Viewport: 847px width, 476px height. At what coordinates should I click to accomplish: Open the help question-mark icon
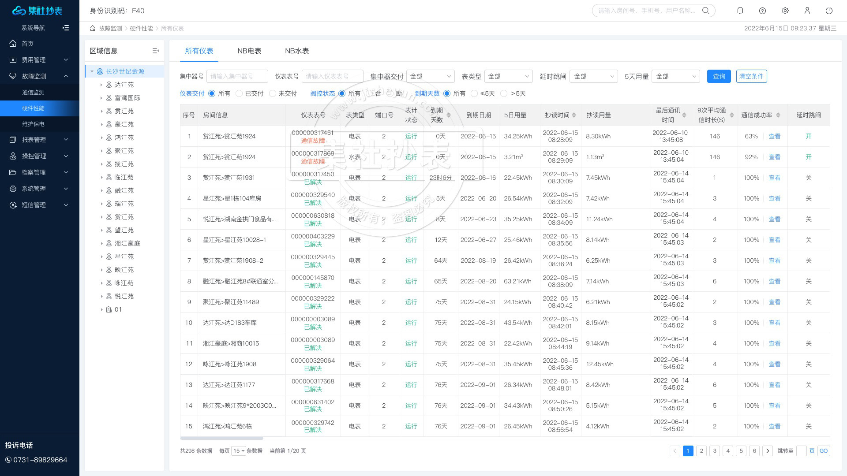(762, 11)
